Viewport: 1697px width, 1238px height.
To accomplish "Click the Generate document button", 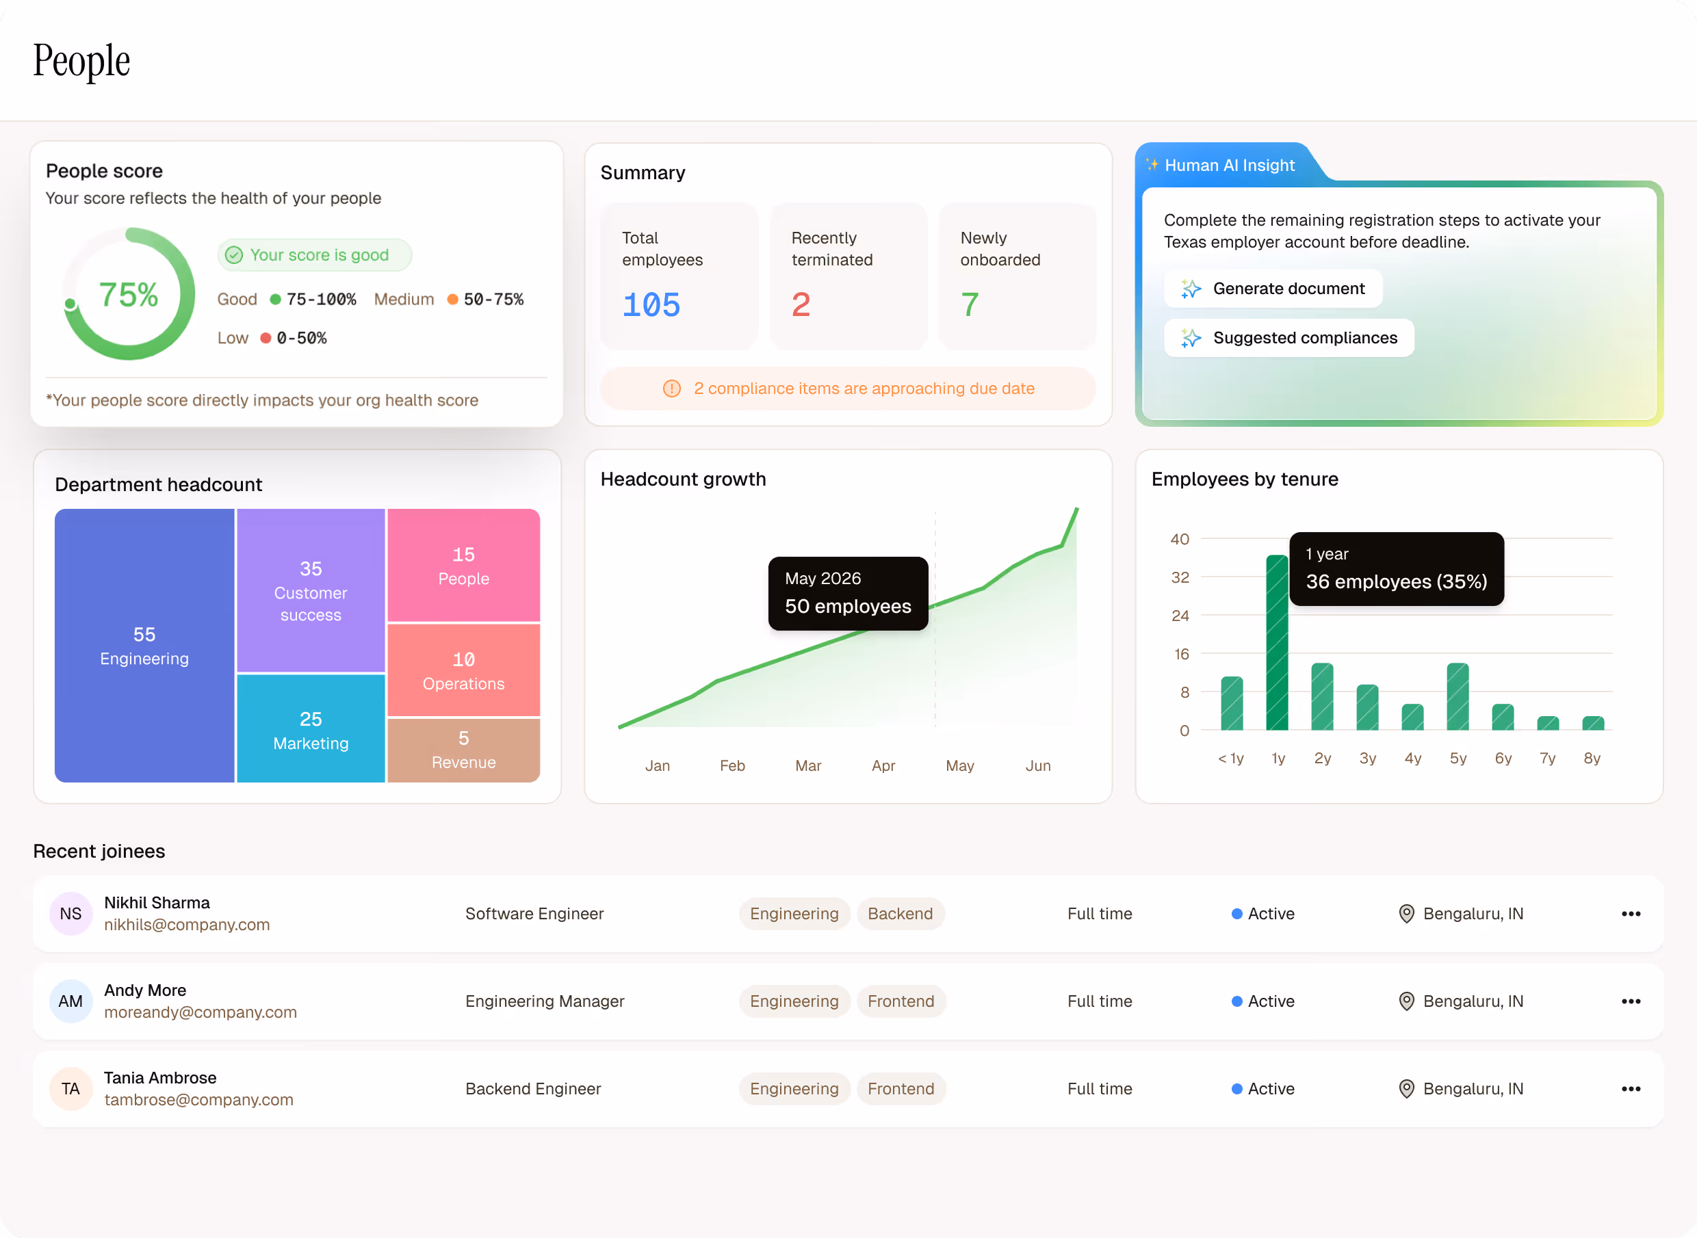I will (x=1272, y=289).
